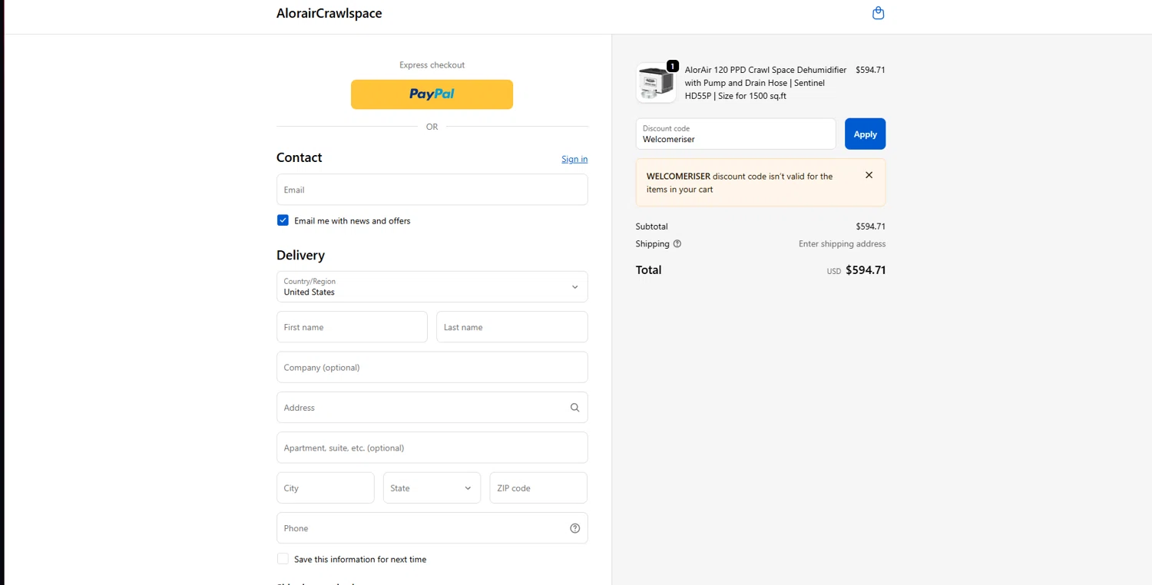Click the Address field search magnifier icon
This screenshot has height=585, width=1152.
click(x=574, y=408)
